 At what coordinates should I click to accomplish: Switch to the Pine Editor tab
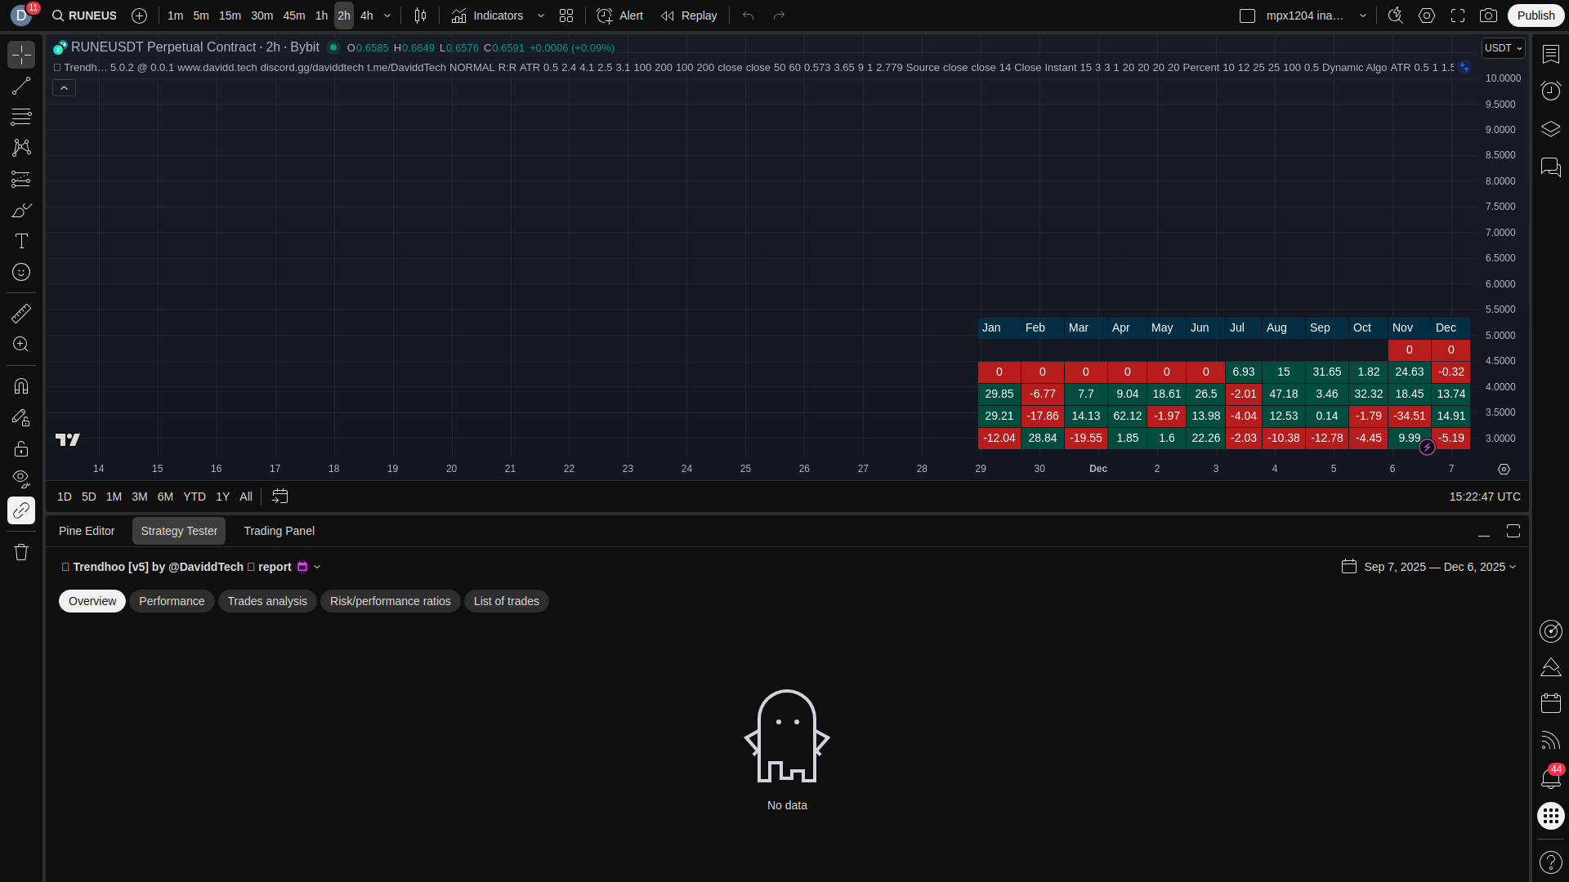87,531
